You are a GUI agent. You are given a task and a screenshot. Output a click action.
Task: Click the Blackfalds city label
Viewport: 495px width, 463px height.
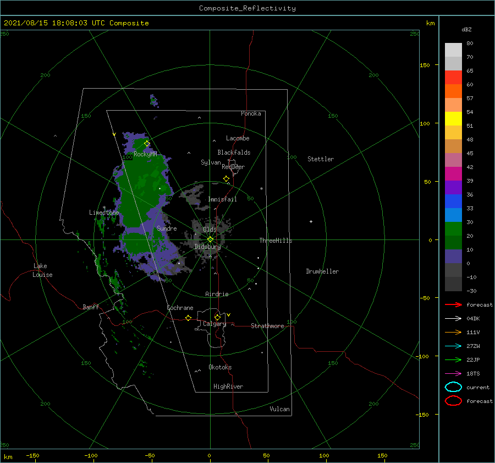234,152
